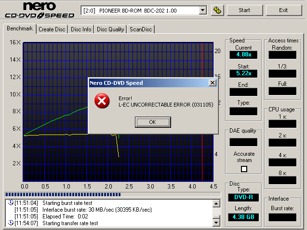
Task: Click the Exit button
Action: (283, 10)
